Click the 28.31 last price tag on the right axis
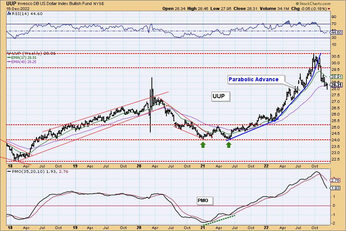The height and width of the screenshot is (231, 346). (336, 85)
